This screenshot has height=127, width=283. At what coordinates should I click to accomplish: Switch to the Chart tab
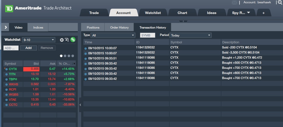pos(182,13)
